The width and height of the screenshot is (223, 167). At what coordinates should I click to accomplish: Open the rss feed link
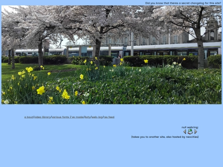click(109, 117)
